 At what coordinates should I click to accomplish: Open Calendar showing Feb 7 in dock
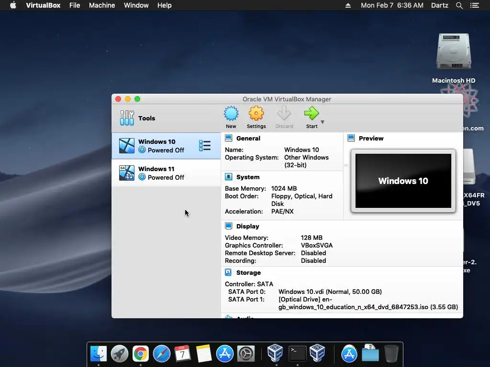pos(182,354)
